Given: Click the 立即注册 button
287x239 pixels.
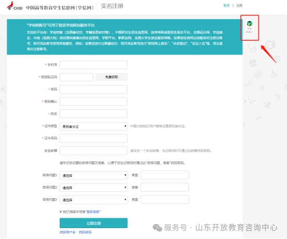Looking at the screenshot, I should [x=93, y=223].
